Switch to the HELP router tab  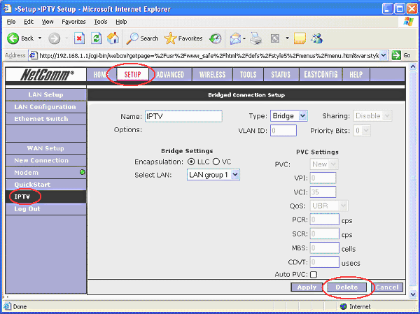coord(356,74)
